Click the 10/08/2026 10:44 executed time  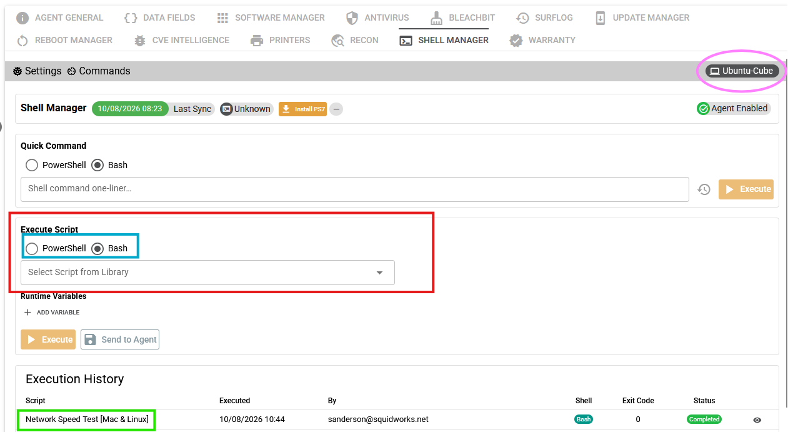click(252, 419)
